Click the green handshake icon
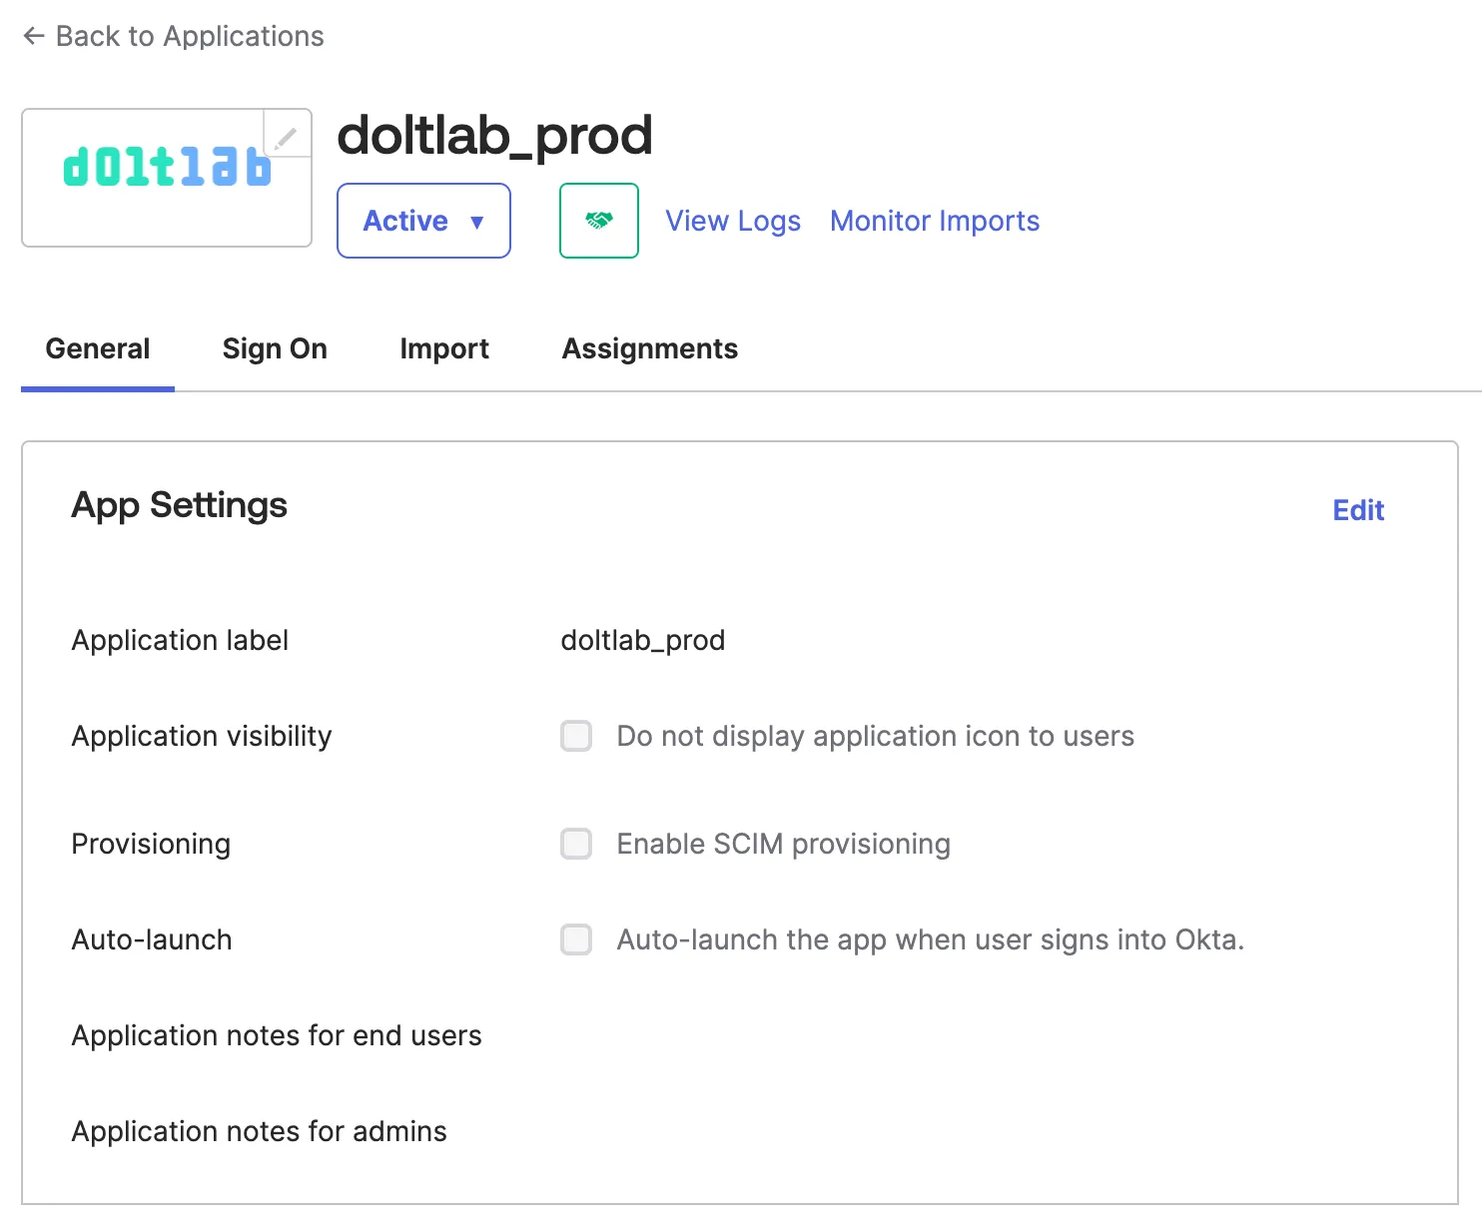 598,221
